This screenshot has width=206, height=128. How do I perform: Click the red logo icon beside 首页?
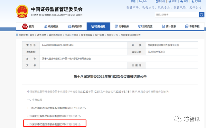pos(25,26)
